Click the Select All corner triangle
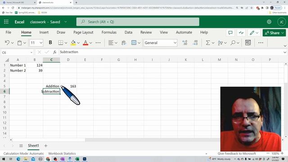 [x=7, y=60]
